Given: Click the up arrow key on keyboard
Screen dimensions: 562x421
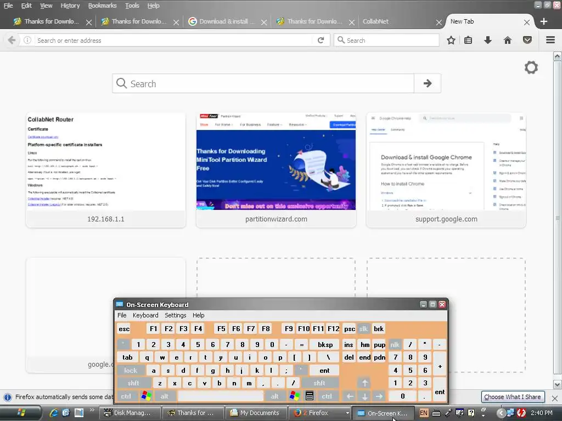Looking at the screenshot, I should (364, 383).
